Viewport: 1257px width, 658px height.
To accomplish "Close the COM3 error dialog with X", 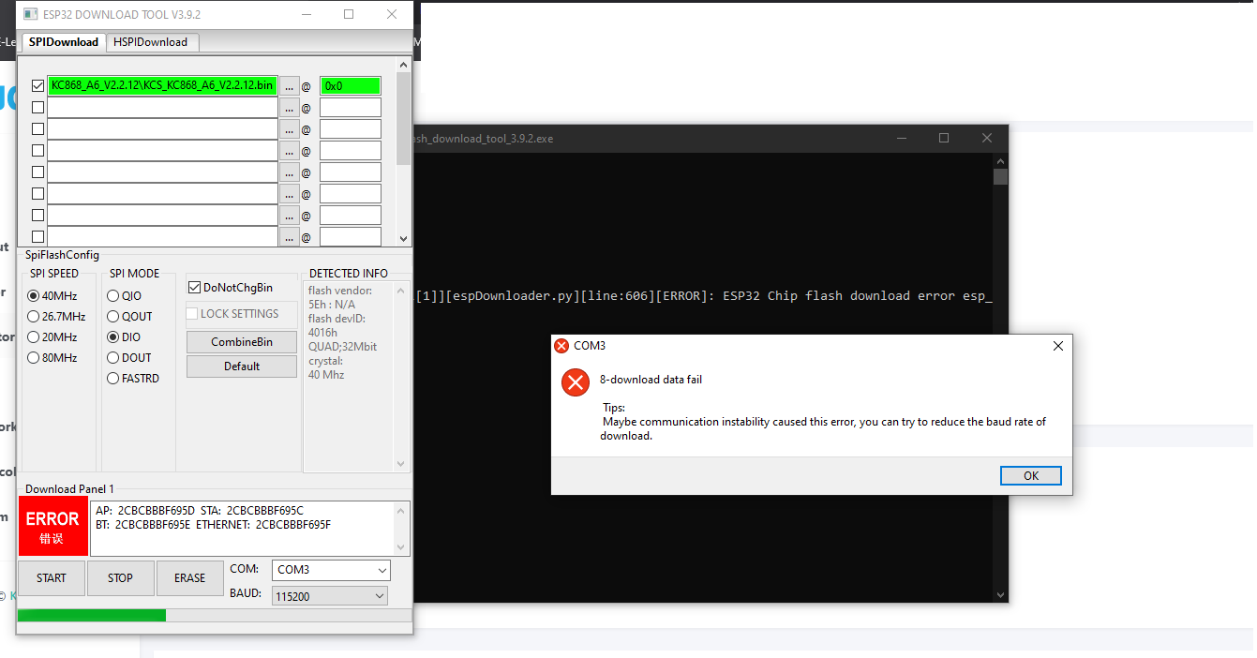I will (1057, 346).
